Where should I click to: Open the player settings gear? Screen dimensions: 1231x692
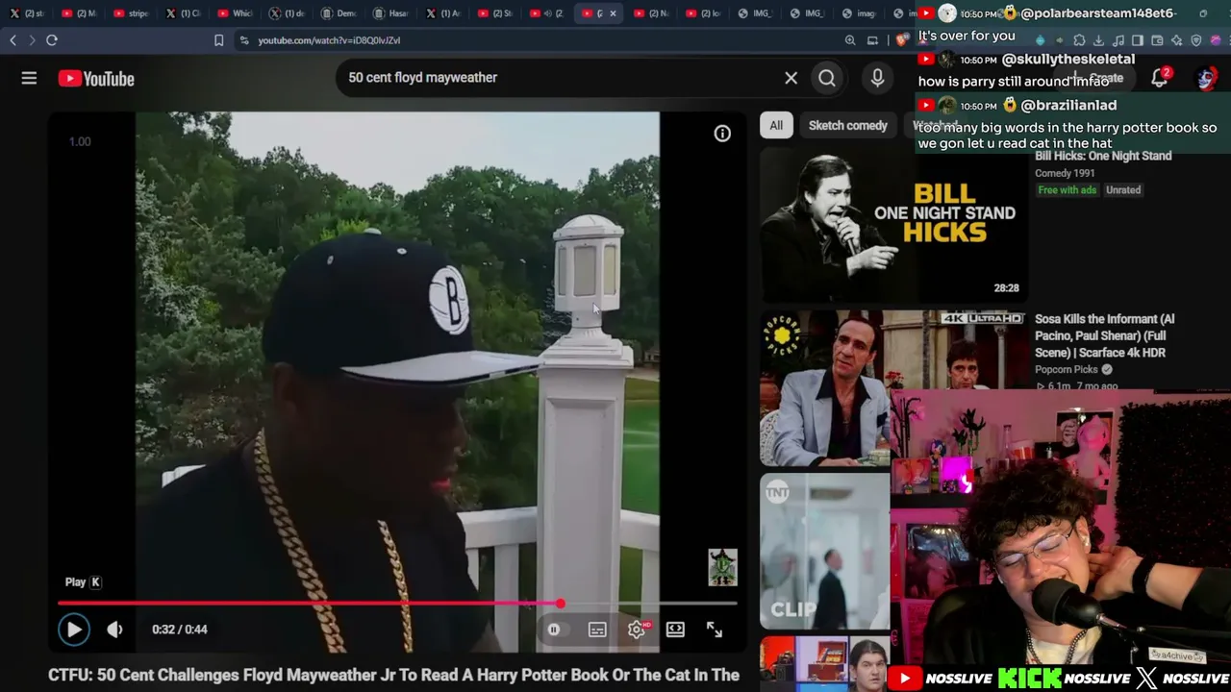tap(637, 630)
